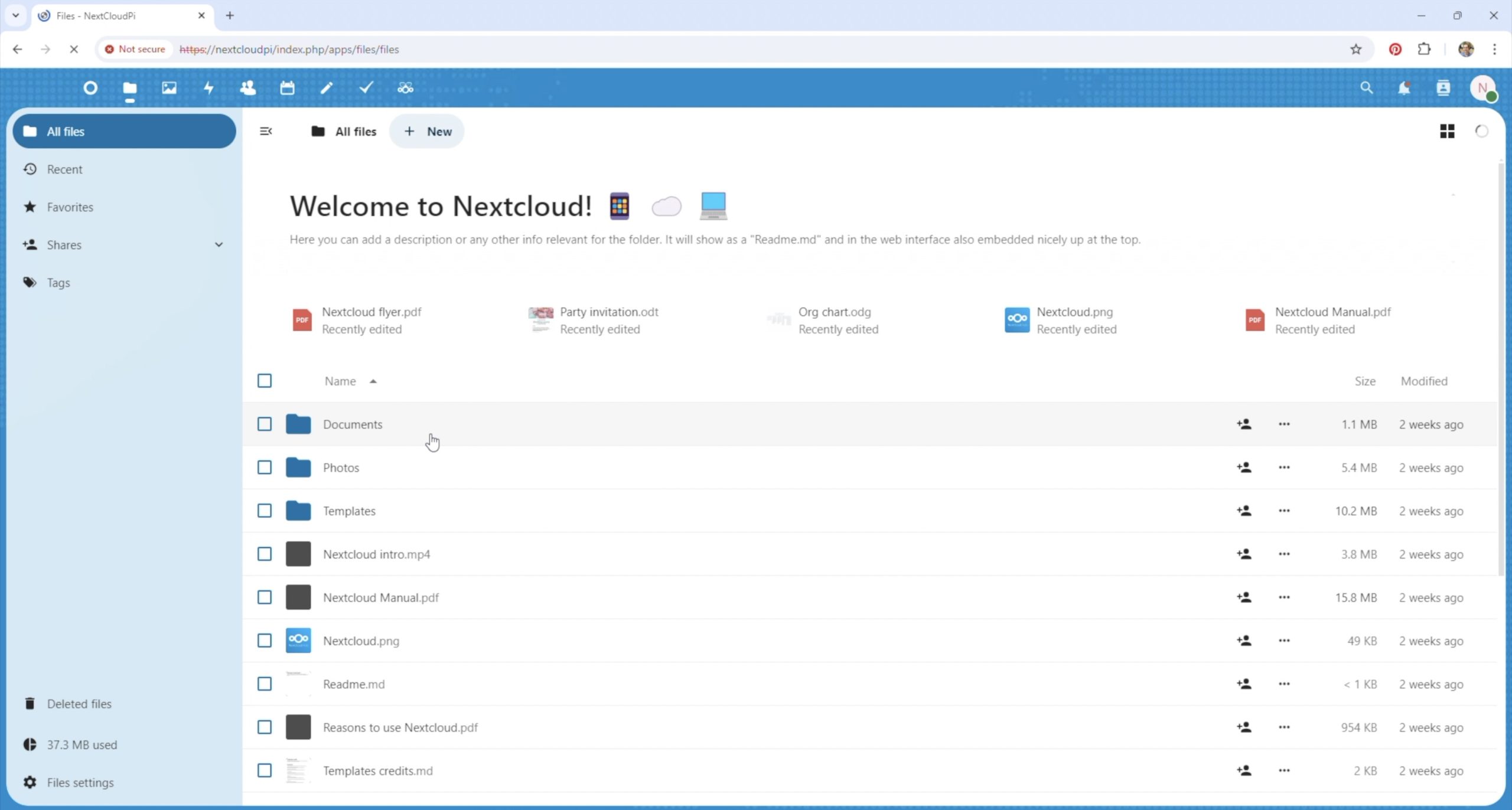The height and width of the screenshot is (810, 1512).
Task: Check the Nextcloud.png file checkbox
Action: pyautogui.click(x=265, y=641)
